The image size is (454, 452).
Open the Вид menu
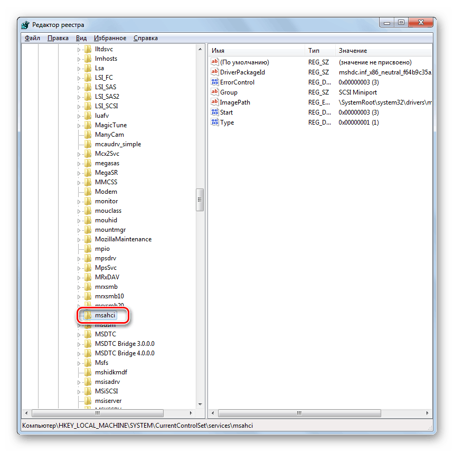81,38
